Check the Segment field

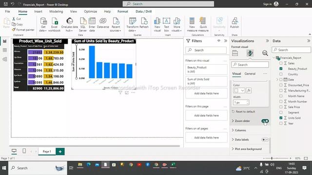pyautogui.click(x=281, y=112)
